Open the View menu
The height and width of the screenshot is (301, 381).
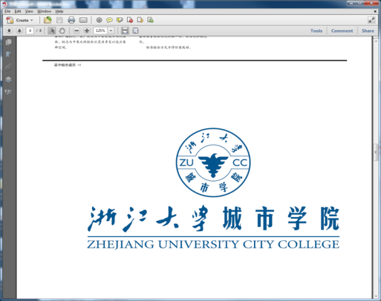click(x=29, y=11)
